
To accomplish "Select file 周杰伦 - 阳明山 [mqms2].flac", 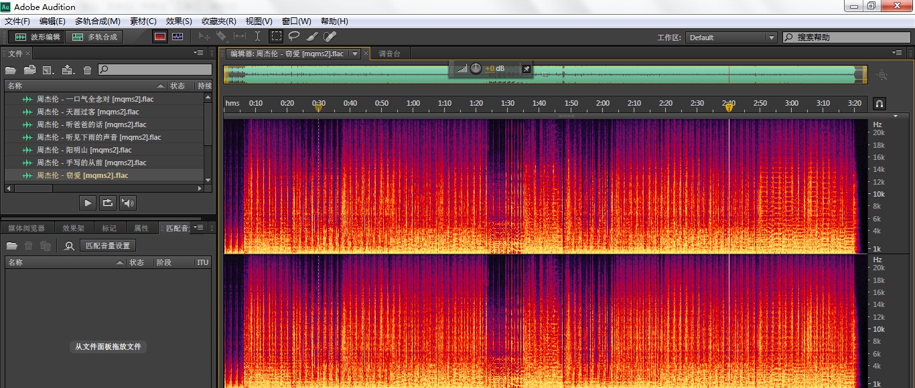I will point(104,150).
